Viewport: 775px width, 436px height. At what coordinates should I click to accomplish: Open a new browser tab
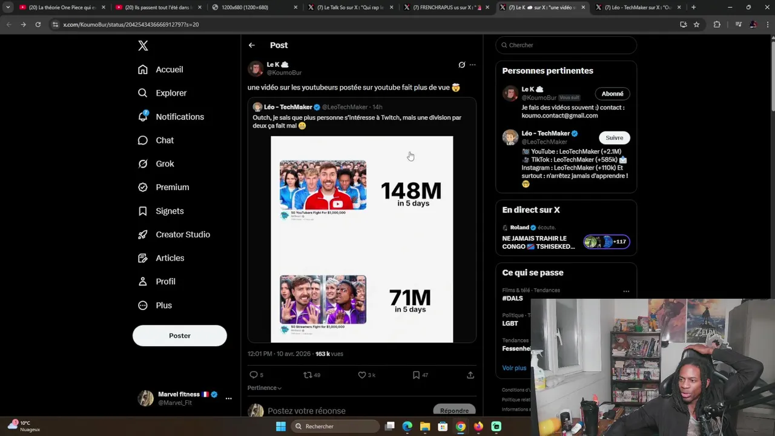click(693, 7)
